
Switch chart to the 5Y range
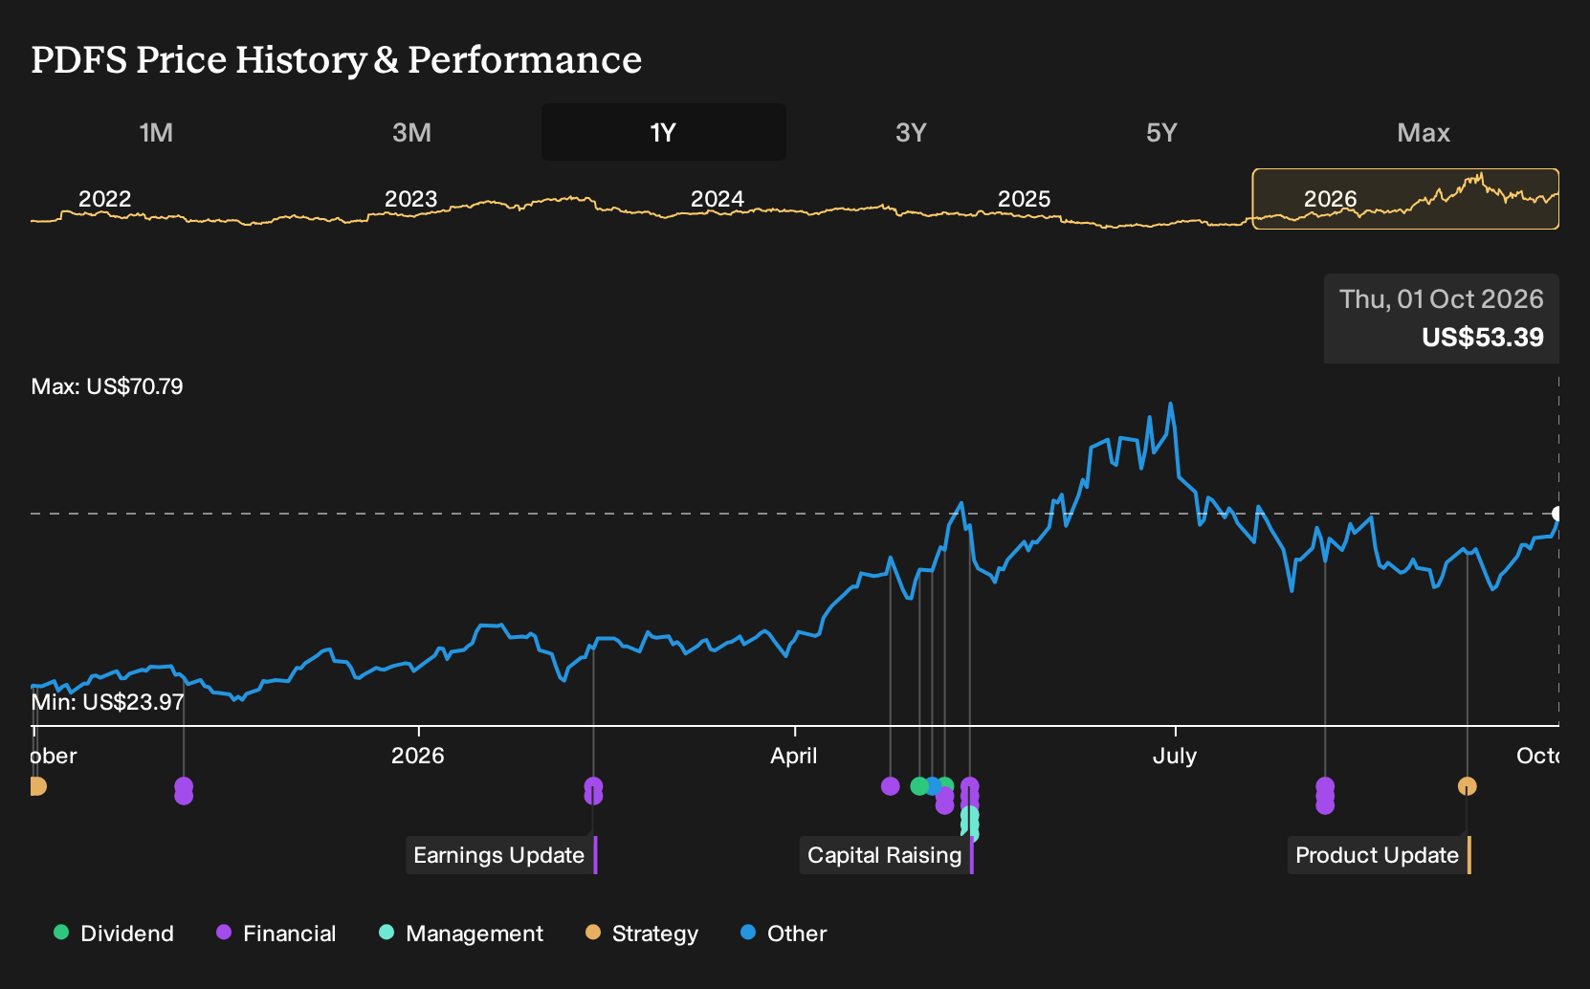(x=1161, y=132)
